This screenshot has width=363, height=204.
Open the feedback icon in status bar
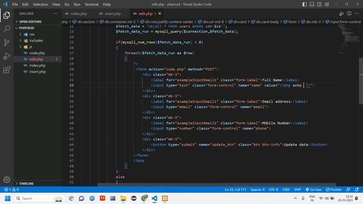pos(348,189)
